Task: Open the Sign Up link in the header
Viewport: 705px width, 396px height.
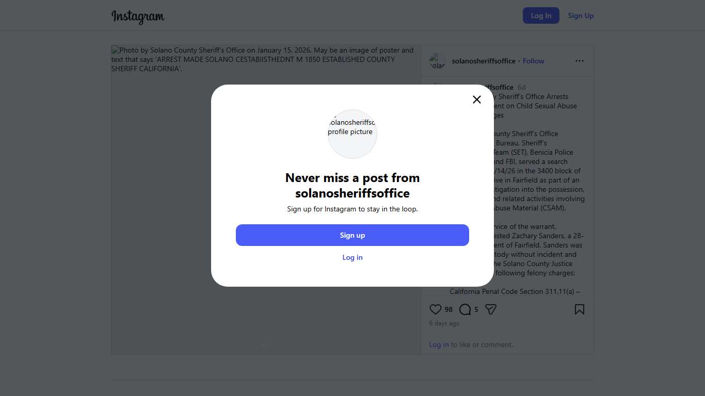Action: point(581,15)
